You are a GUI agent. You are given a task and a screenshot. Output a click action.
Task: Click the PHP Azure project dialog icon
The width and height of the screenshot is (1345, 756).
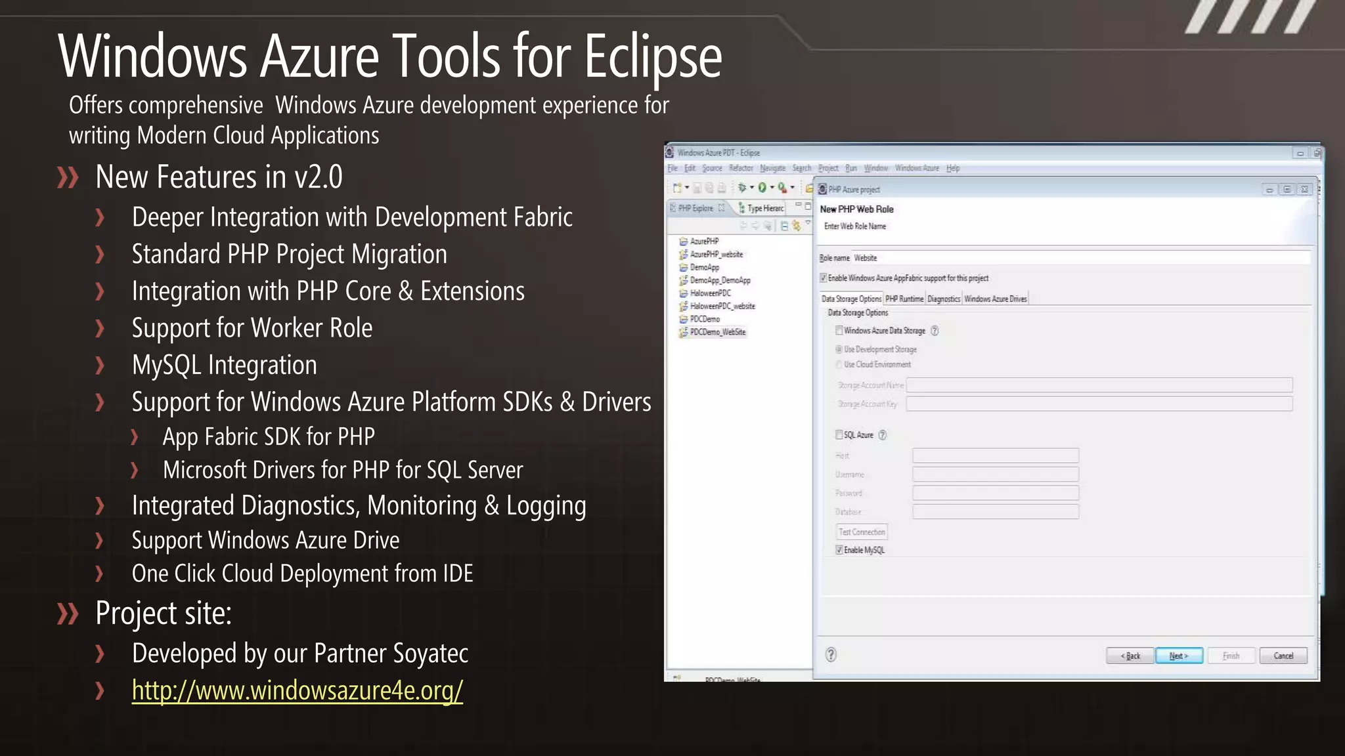pyautogui.click(x=822, y=190)
